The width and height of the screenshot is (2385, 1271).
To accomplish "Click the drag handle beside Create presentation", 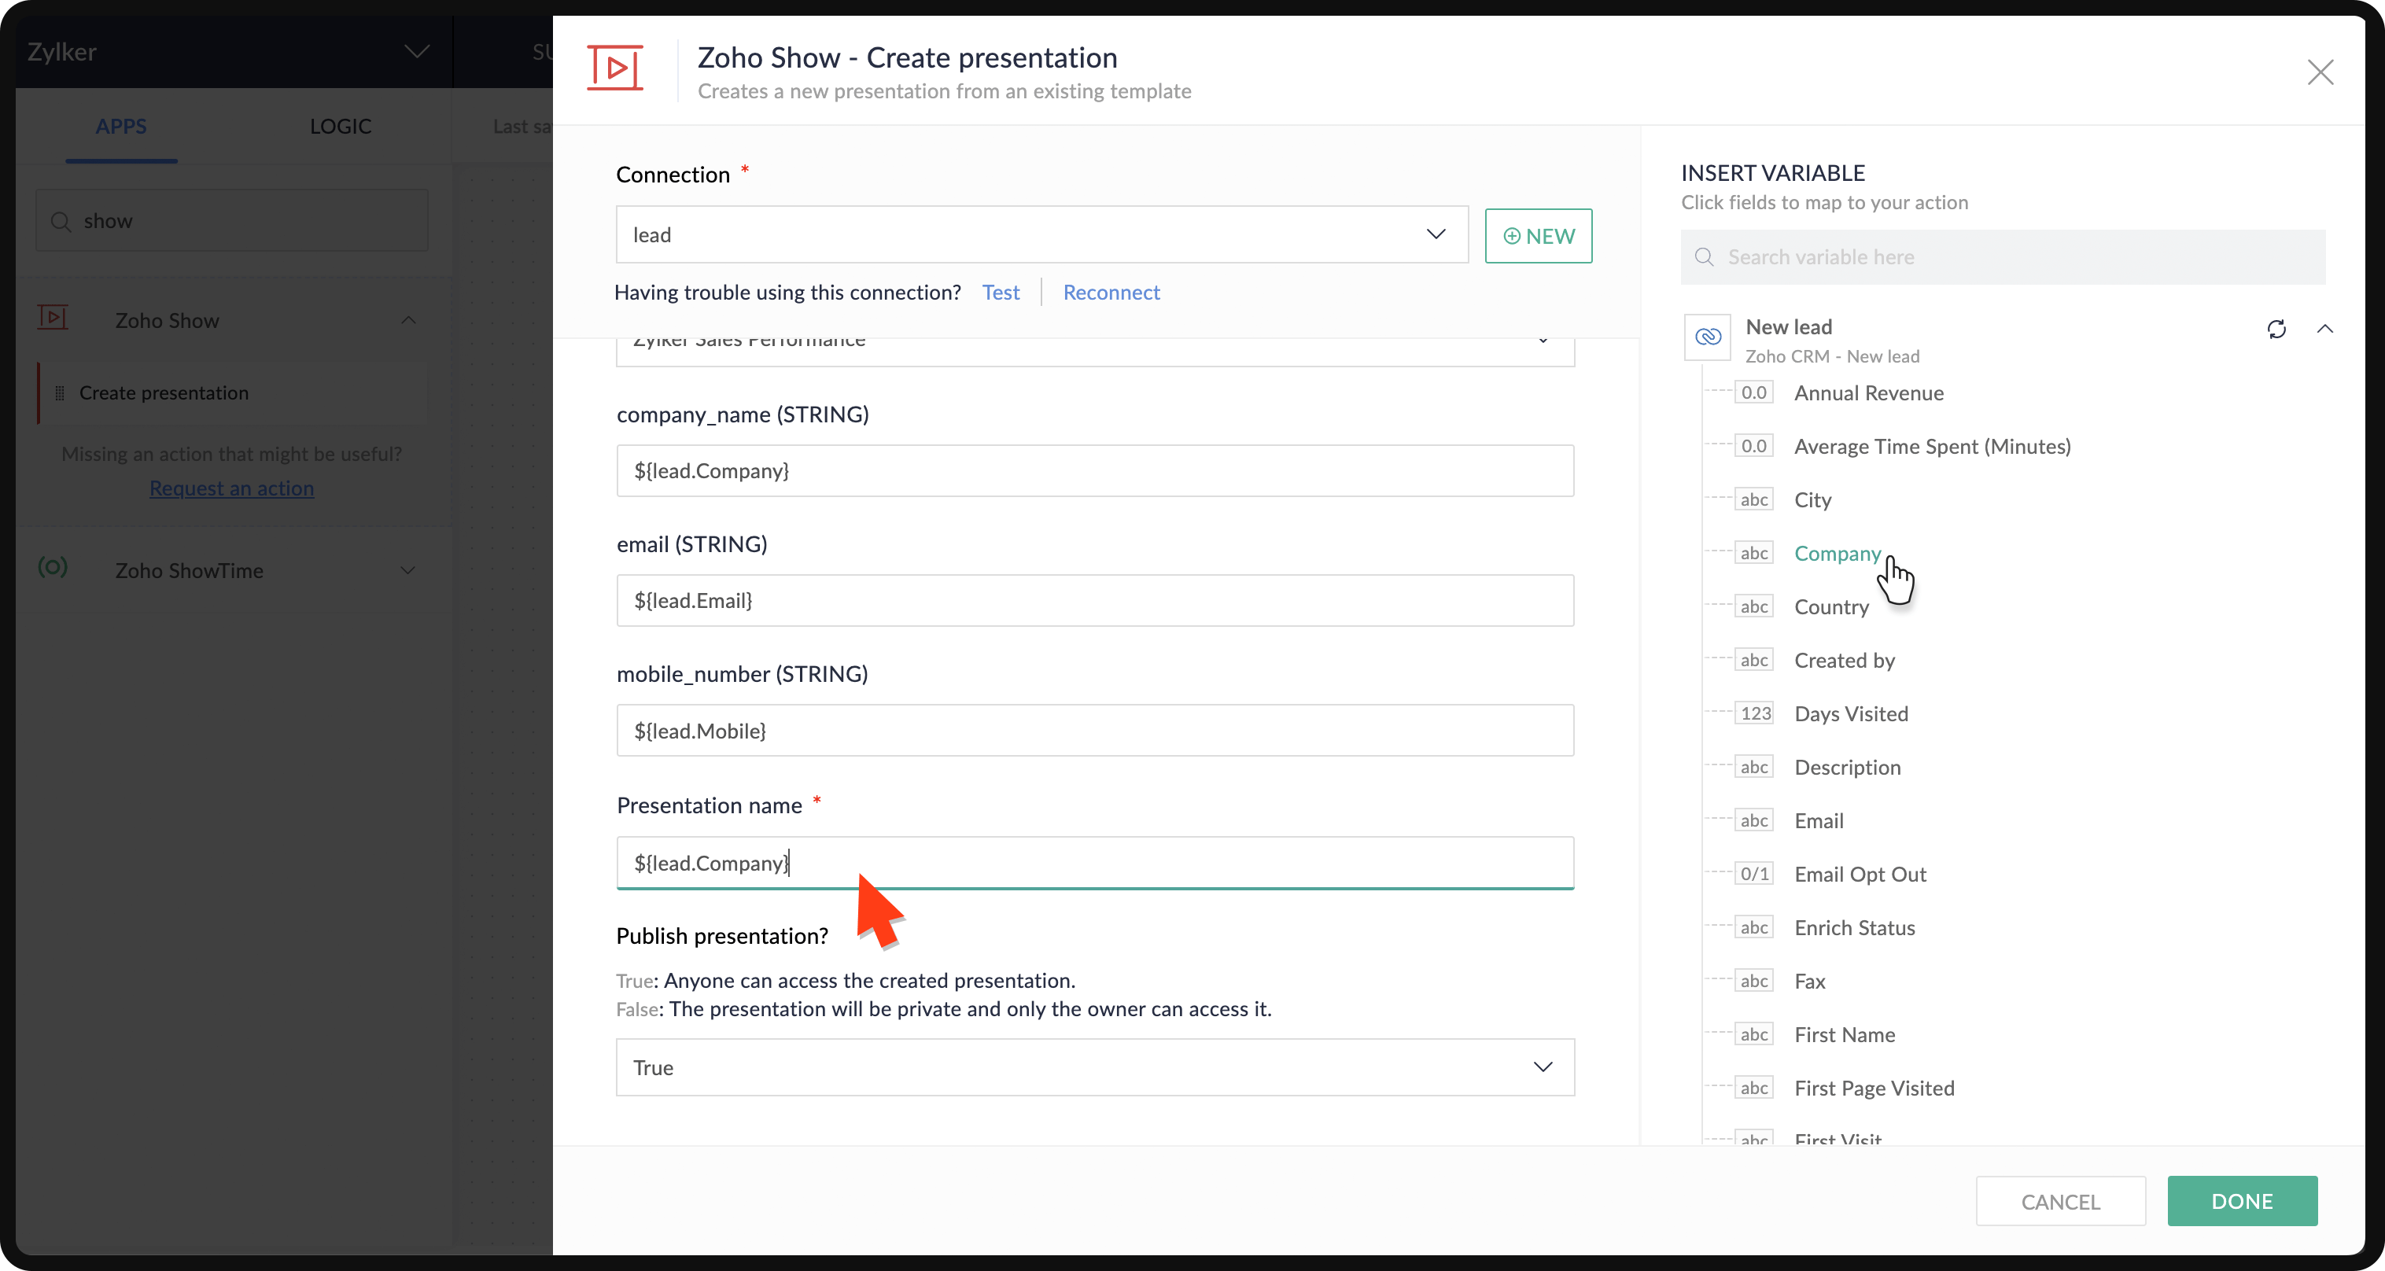I will [59, 393].
